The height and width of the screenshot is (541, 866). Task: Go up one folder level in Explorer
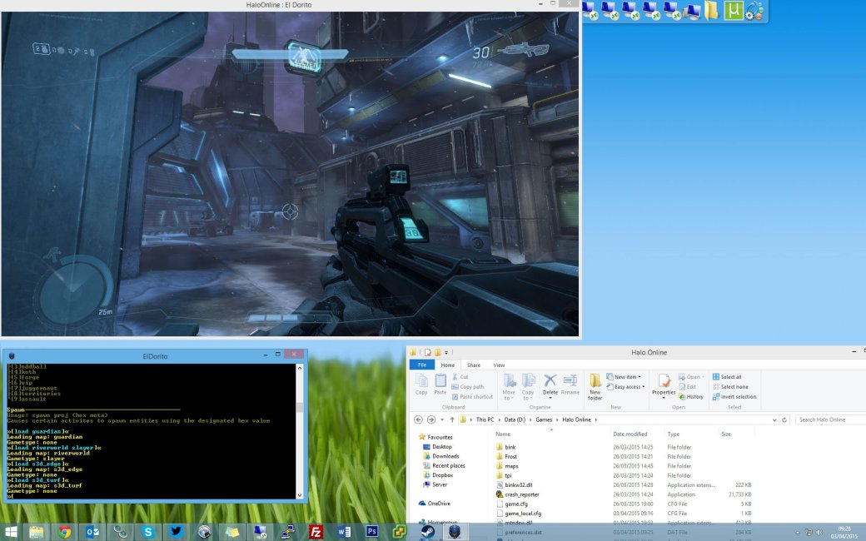pos(452,419)
